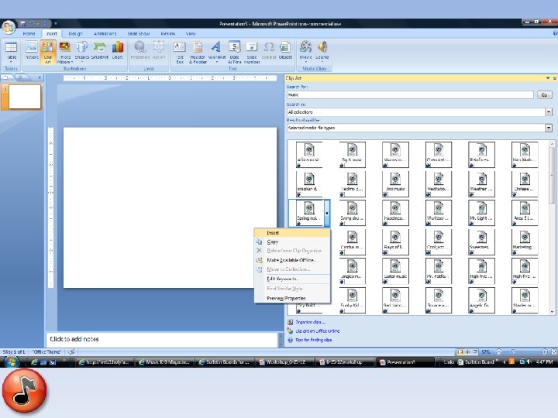Screen dimensions: 558x418
Task: Choose Preview/Properties from context menu
Action: [x=292, y=298]
